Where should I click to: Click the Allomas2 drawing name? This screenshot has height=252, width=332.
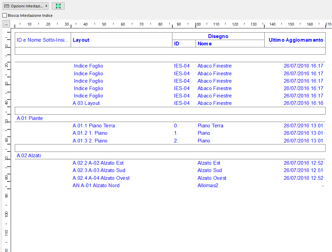coord(208,185)
